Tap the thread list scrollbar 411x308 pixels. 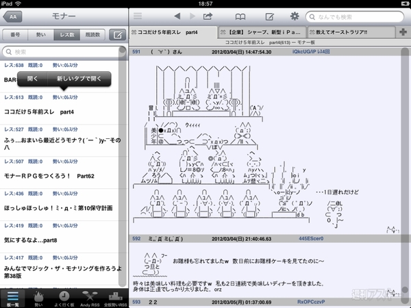pos(122,166)
